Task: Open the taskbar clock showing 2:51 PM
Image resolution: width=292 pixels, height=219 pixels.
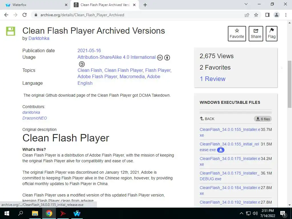Action: pos(267,213)
